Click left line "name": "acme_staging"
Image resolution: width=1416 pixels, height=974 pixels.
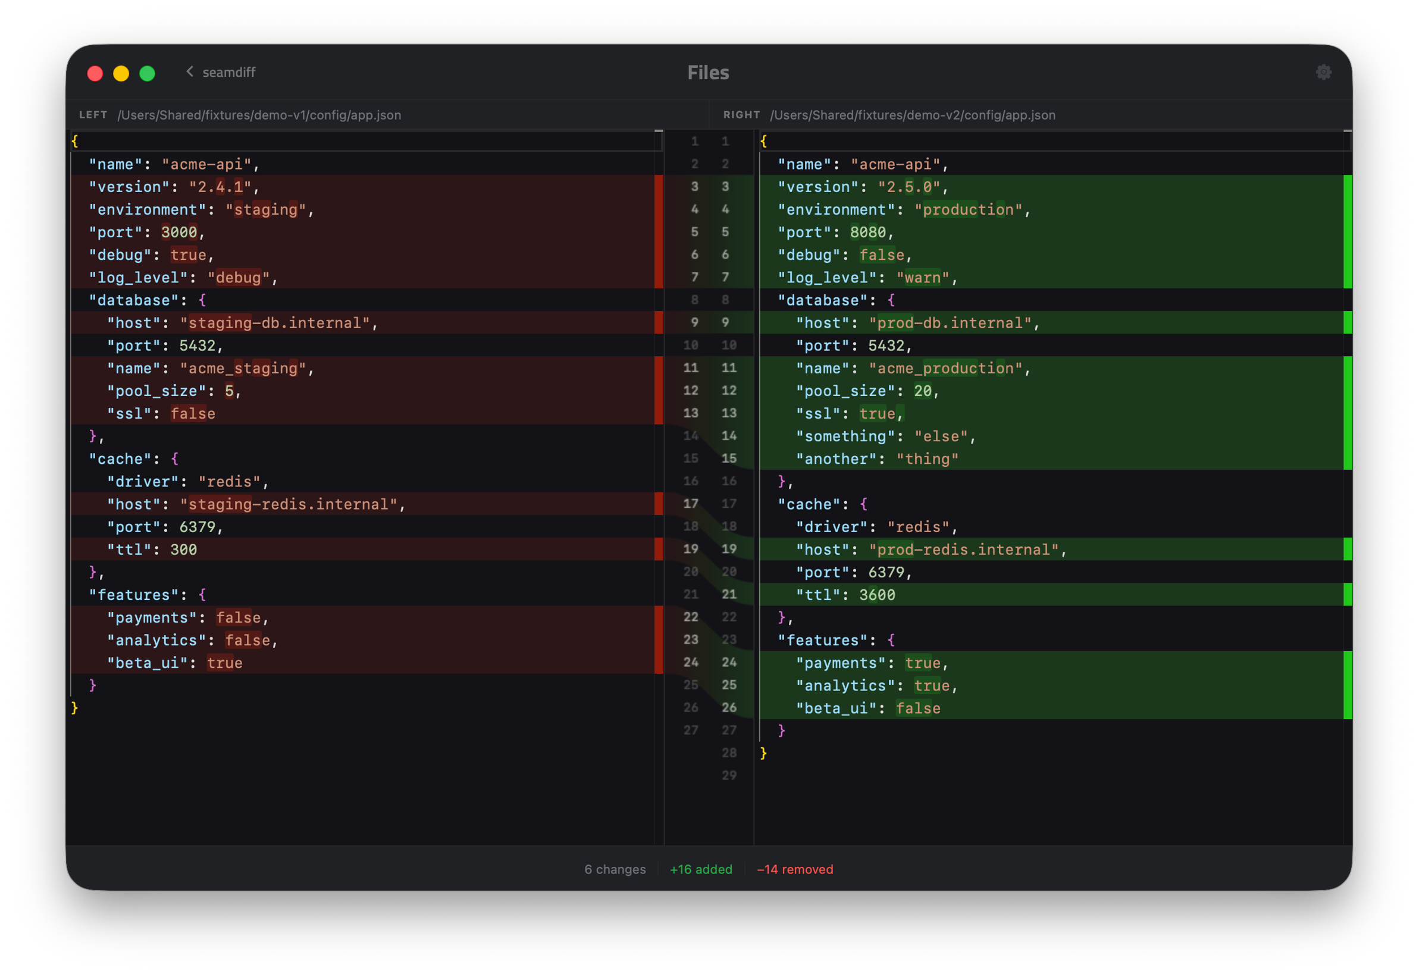pos(363,368)
